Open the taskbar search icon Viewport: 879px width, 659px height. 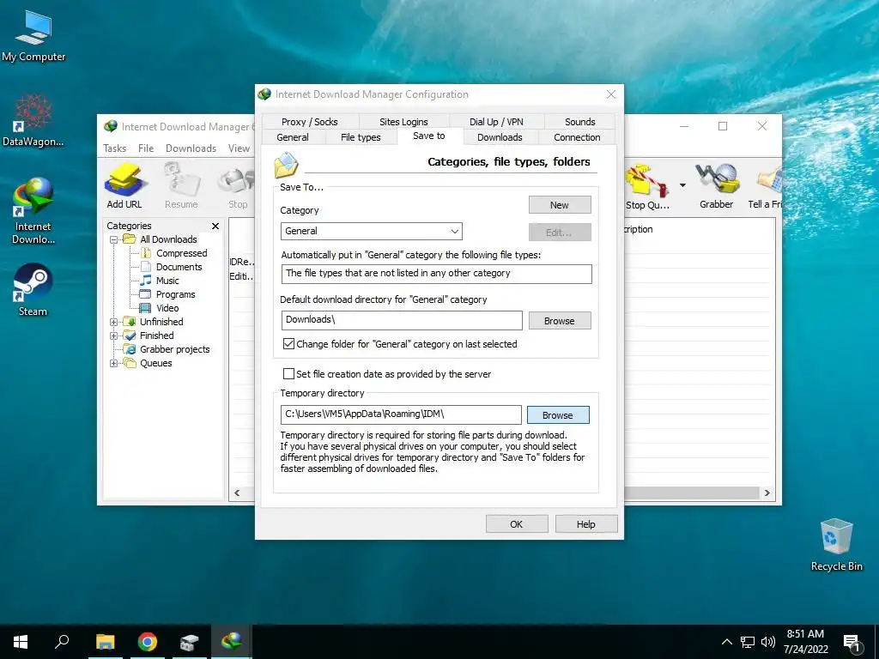tap(62, 642)
